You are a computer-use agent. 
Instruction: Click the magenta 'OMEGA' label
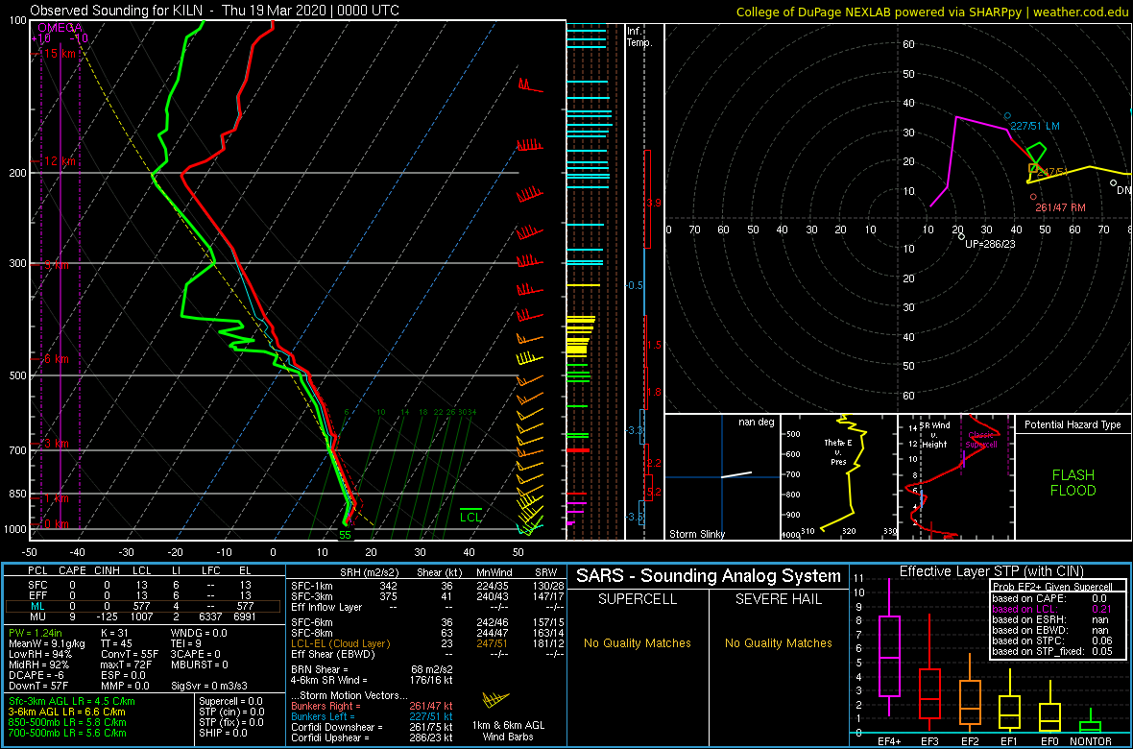tap(60, 28)
